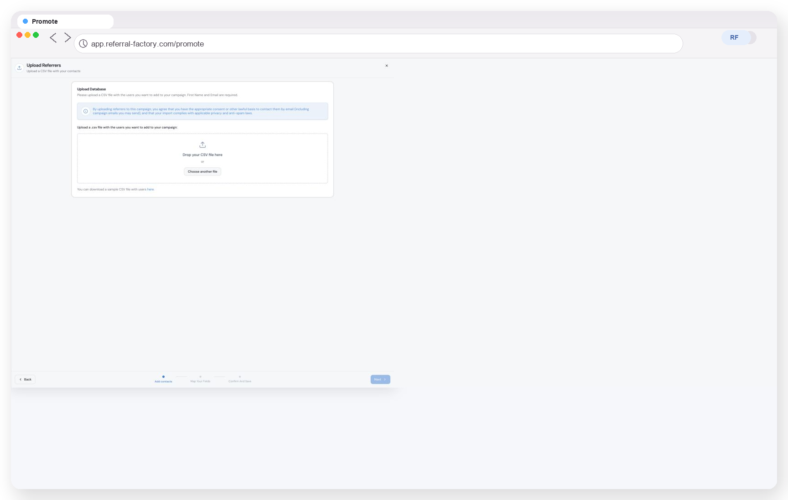This screenshot has width=788, height=500.
Task: Click the clock icon in address bar
Action: (x=83, y=44)
